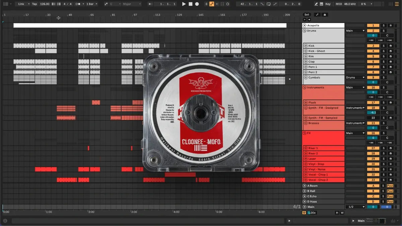Screen dimensions: 402x226
Task: Click the Tap tempo button
Action: pyautogui.click(x=35, y=4)
